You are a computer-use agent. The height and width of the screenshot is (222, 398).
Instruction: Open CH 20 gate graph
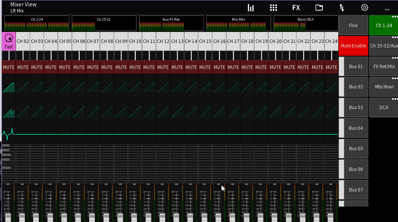click(x=275, y=87)
